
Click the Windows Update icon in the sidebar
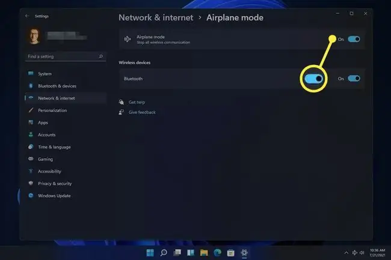pyautogui.click(x=31, y=196)
